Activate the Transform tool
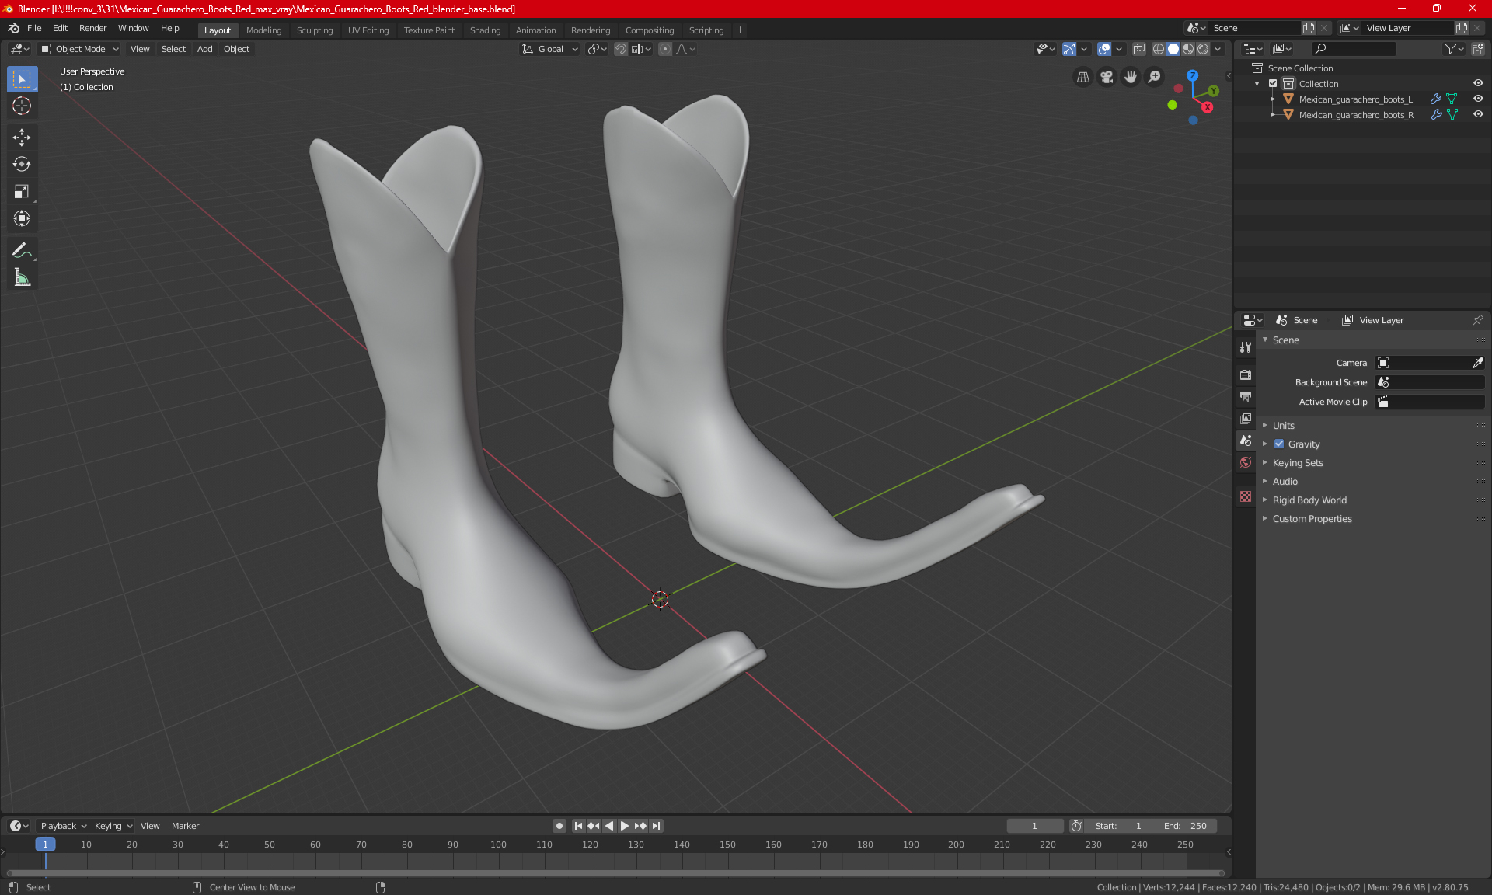The image size is (1492, 895). (x=22, y=218)
